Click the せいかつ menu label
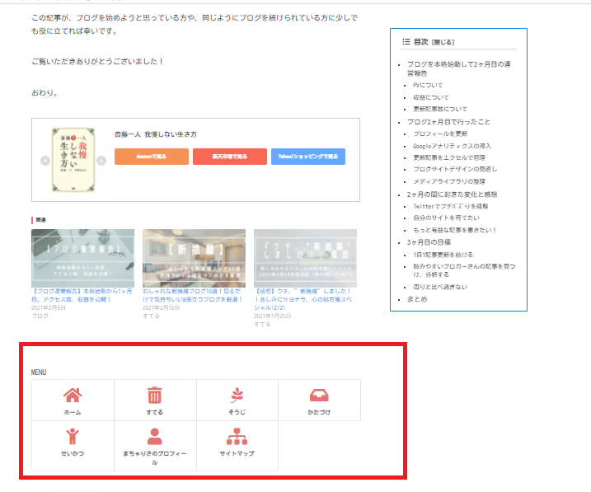The width and height of the screenshot is (591, 492). 73,453
